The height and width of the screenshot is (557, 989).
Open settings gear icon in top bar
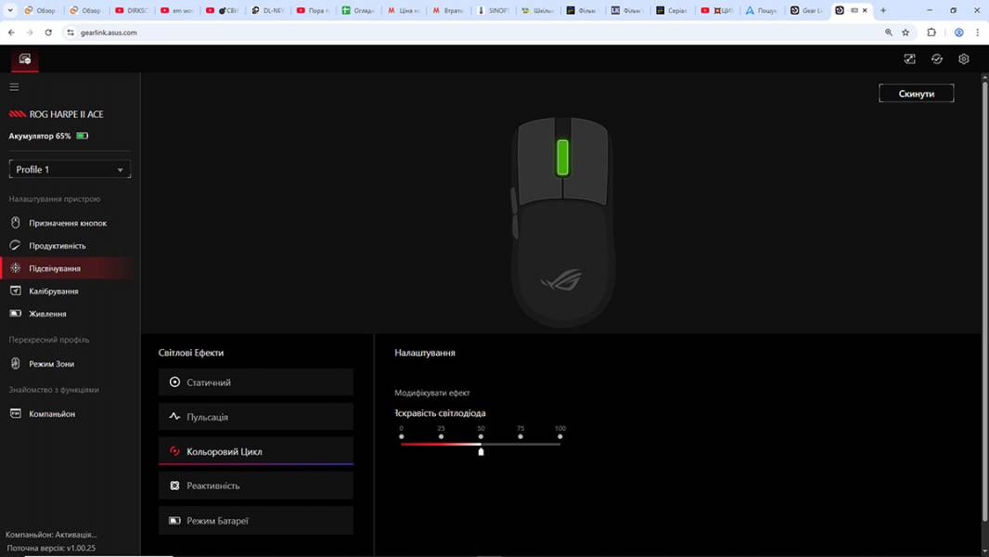[964, 58]
